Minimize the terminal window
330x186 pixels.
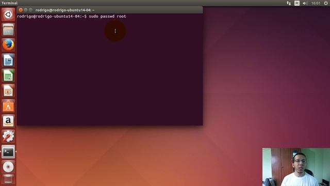(26, 10)
